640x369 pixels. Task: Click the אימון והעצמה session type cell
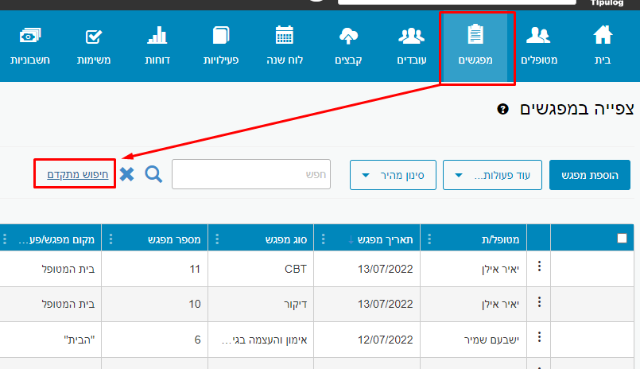click(x=264, y=340)
